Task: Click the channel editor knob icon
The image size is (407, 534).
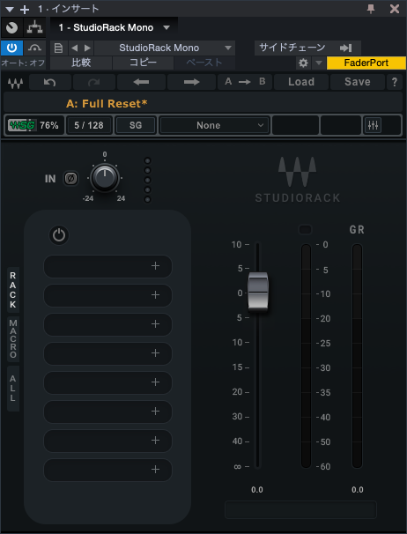Action: pyautogui.click(x=12, y=27)
